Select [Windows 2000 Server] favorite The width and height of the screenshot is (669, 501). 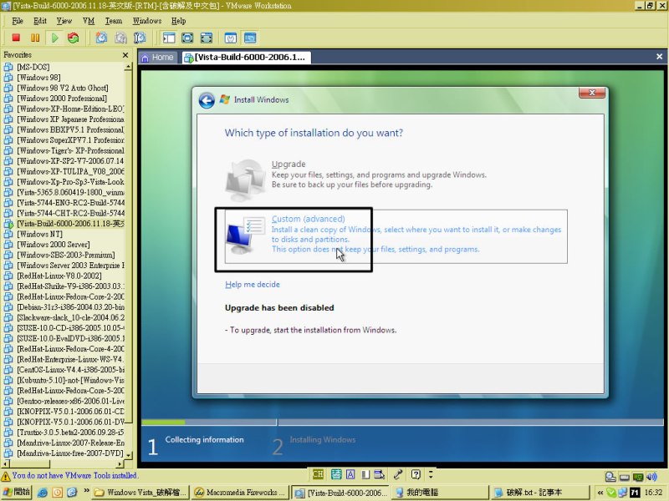point(54,245)
